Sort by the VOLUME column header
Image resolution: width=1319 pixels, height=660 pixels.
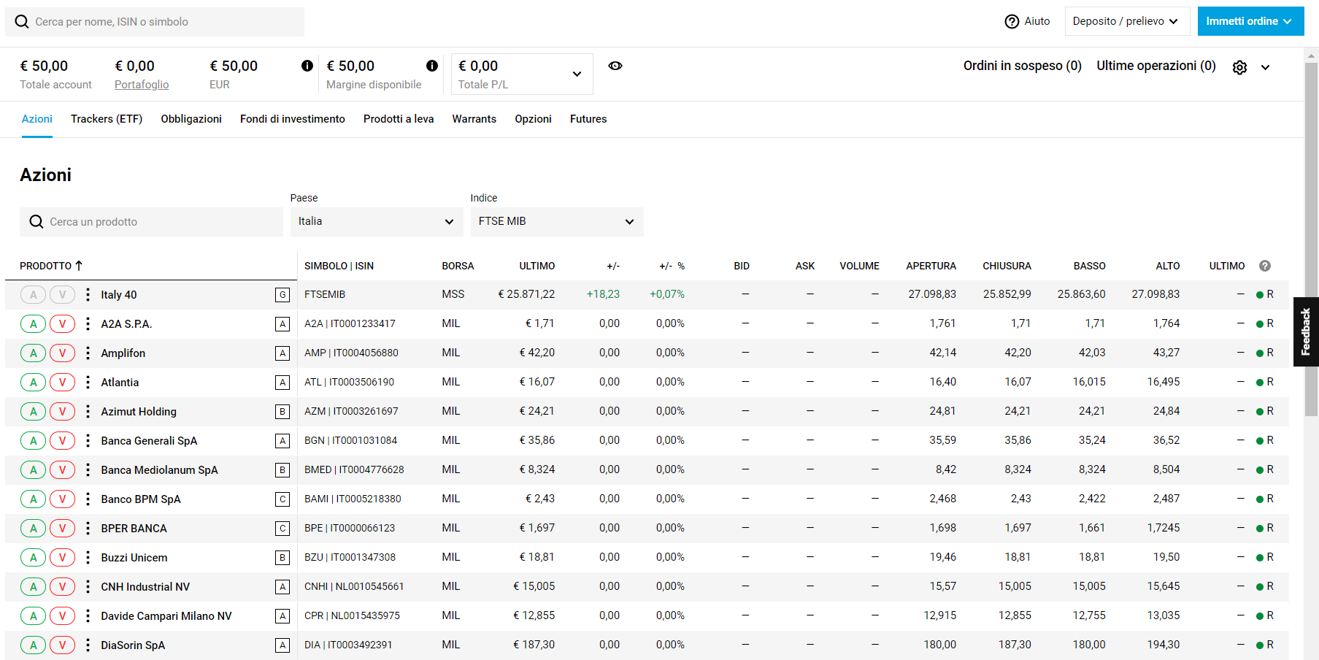pyautogui.click(x=859, y=266)
